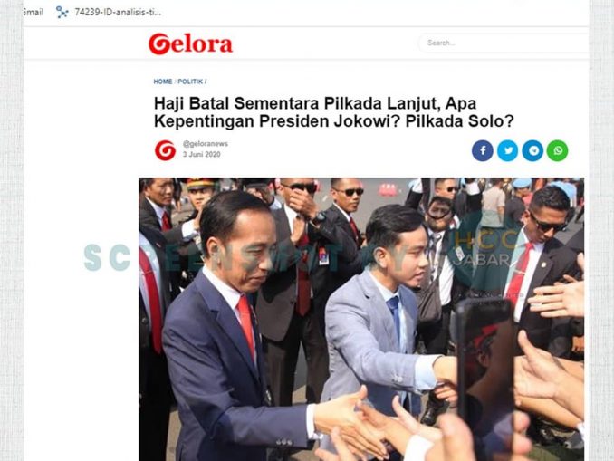
Task: Focus the Search input field
Action: (x=504, y=43)
